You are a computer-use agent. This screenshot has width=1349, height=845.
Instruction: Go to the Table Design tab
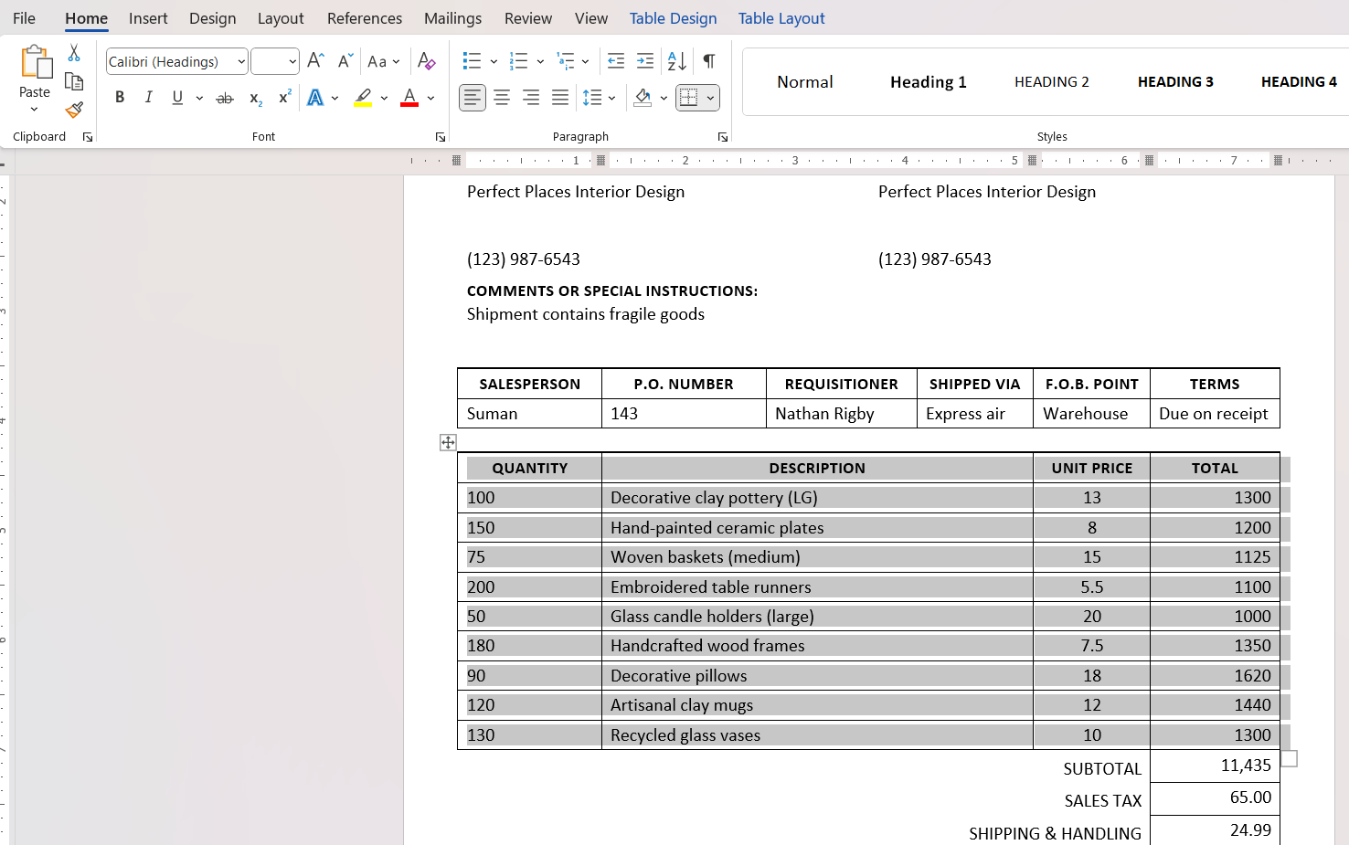click(x=673, y=18)
